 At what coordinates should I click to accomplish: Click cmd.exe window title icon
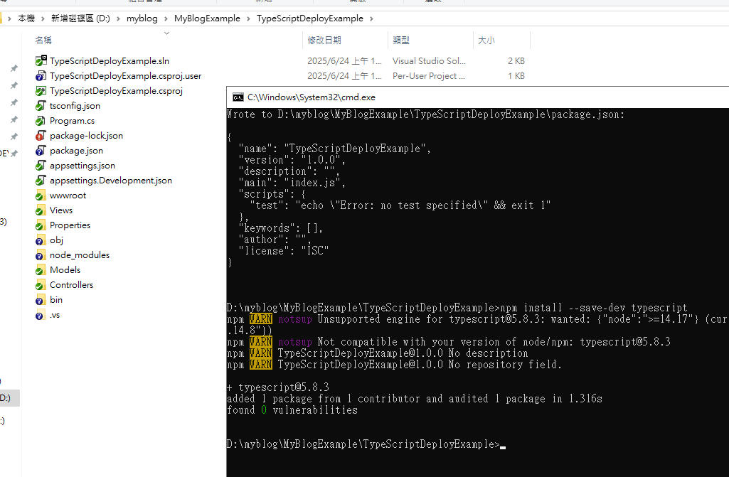(x=238, y=97)
